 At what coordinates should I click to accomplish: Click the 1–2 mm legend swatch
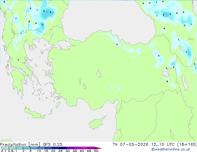[20, 148]
